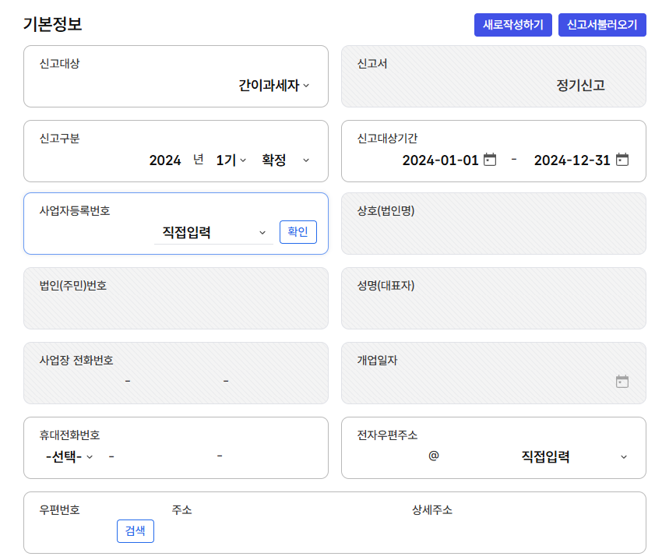Click the 우편번호 input field
655x560 pixels.
coord(76,531)
